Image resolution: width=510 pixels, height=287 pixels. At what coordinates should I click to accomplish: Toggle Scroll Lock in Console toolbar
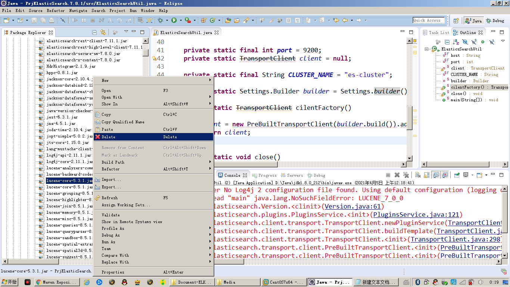tap(427, 175)
